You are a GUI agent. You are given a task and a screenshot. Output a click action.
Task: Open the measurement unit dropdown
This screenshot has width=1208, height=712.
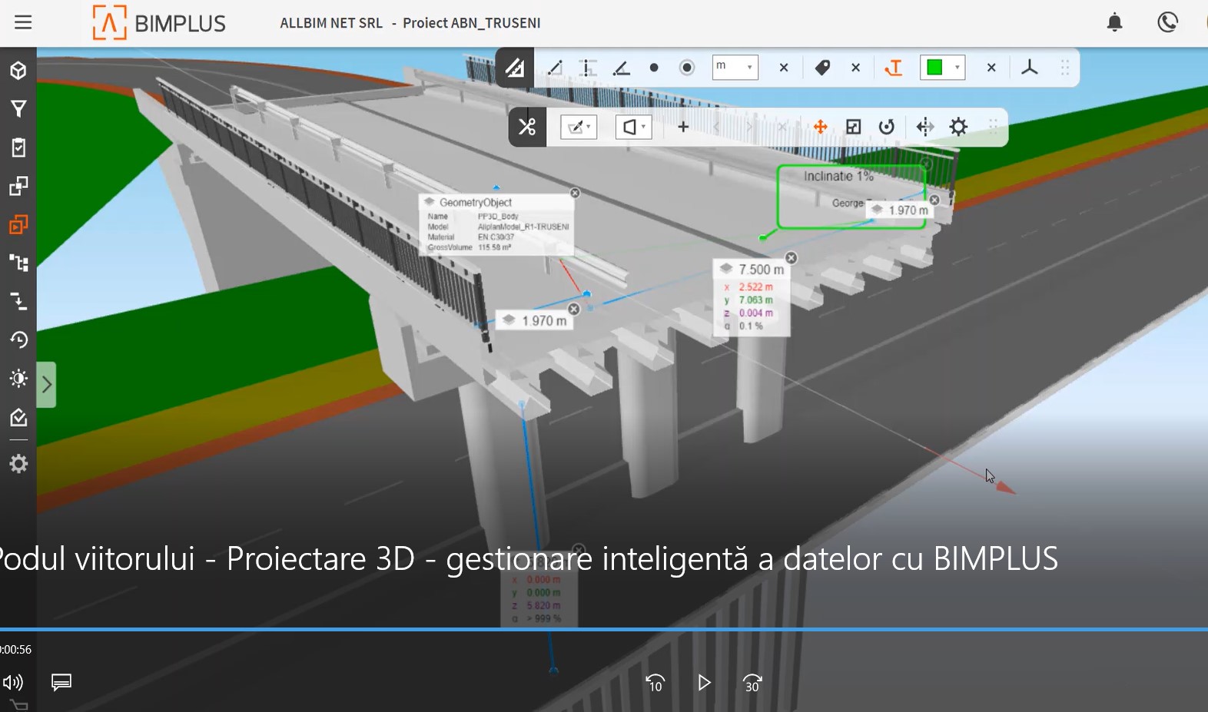click(735, 68)
